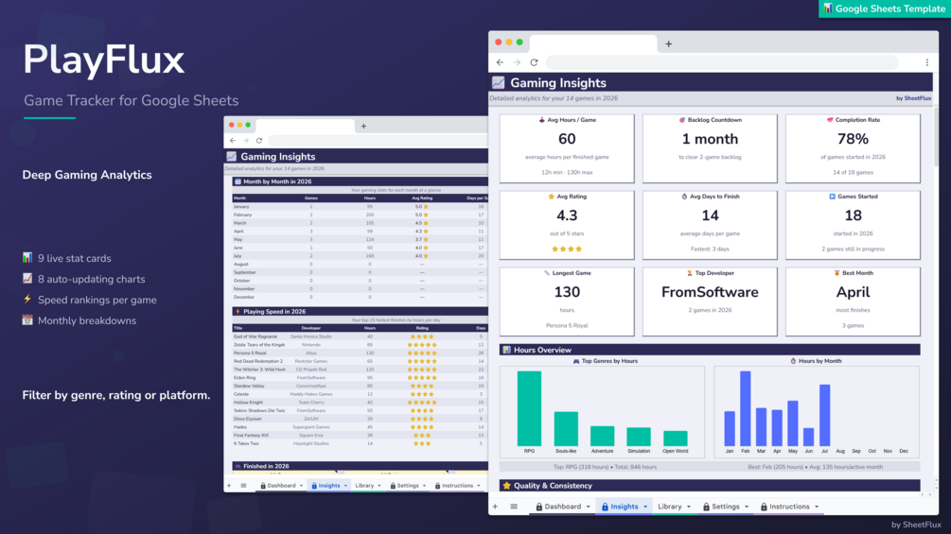
Task: Click Feb bar in Hours by Month chart
Action: pyautogui.click(x=746, y=408)
